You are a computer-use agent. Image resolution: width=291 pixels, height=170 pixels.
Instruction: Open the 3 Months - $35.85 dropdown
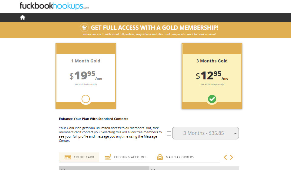(x=206, y=133)
